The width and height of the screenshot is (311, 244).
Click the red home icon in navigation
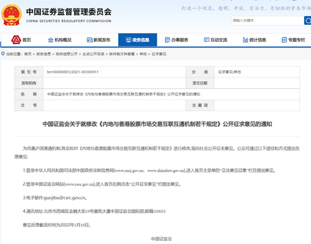pos(16,40)
